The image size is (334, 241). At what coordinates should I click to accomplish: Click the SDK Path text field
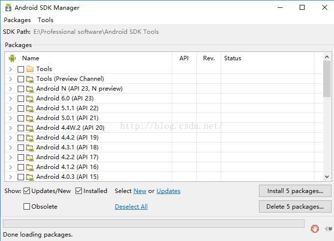96,32
